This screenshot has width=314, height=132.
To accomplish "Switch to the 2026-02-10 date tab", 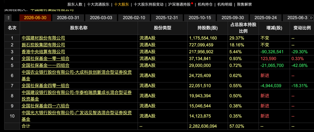I will (134, 18).
